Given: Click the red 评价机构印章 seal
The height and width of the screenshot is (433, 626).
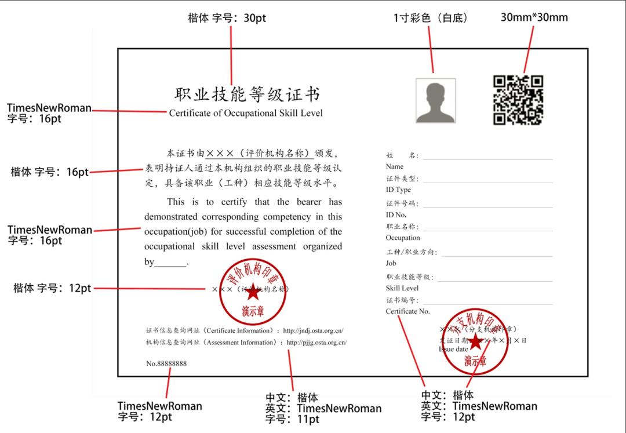Looking at the screenshot, I should pyautogui.click(x=253, y=291).
